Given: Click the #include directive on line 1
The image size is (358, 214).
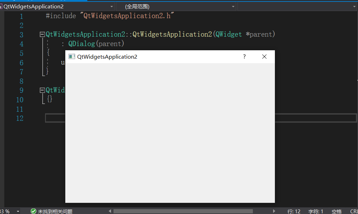Looking at the screenshot, I should tap(61, 16).
